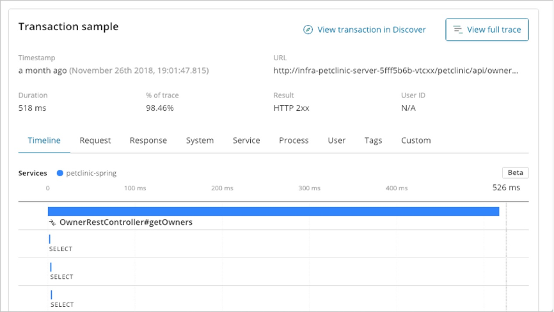Viewport: 554px width, 312px height.
Task: Click the list icon in View full trace button
Action: pyautogui.click(x=458, y=29)
